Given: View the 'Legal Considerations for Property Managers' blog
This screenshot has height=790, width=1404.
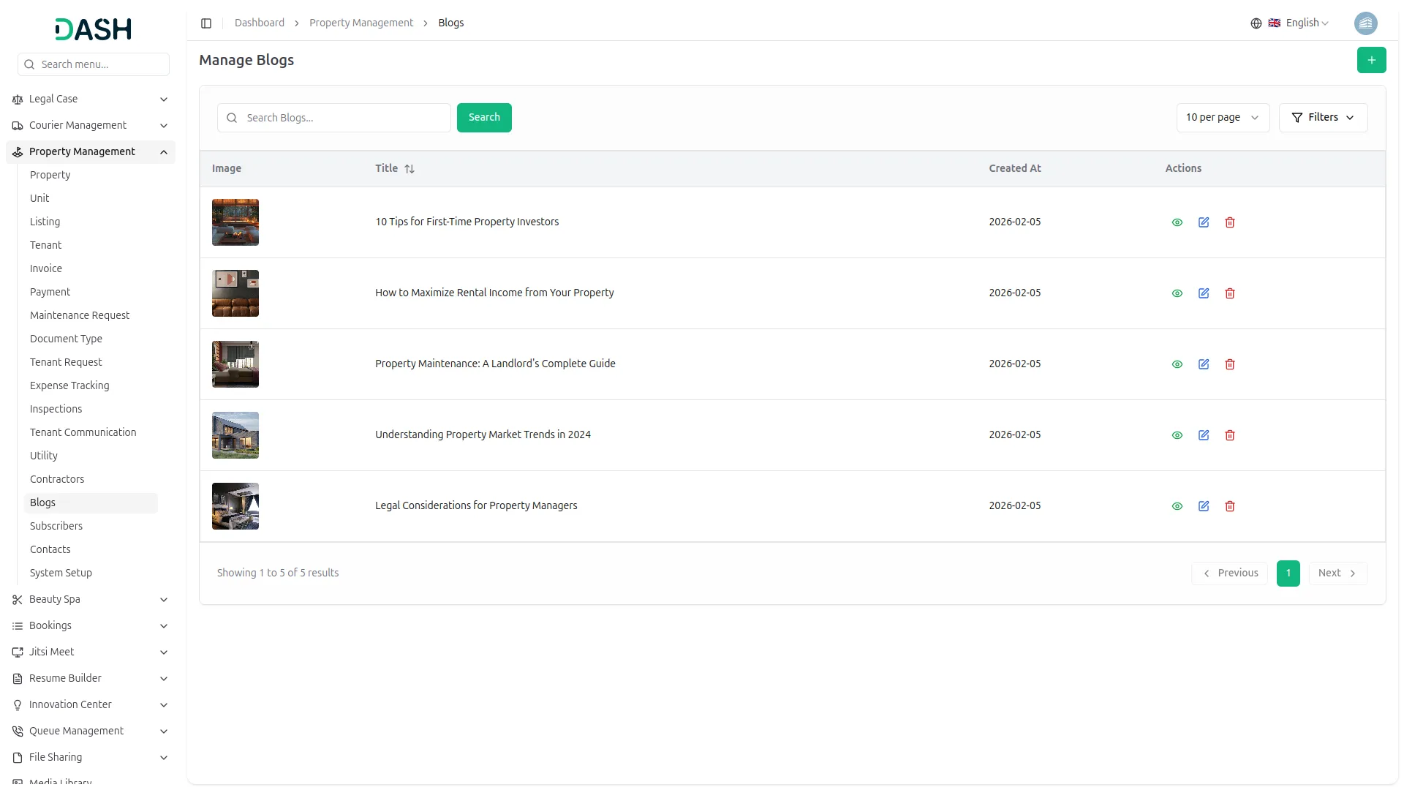Looking at the screenshot, I should click(x=1177, y=506).
